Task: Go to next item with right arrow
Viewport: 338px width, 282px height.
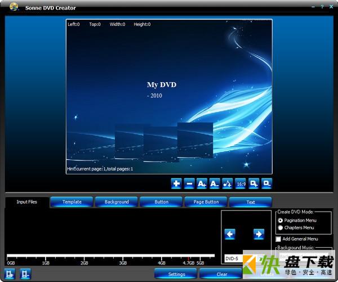Action: [x=259, y=234]
